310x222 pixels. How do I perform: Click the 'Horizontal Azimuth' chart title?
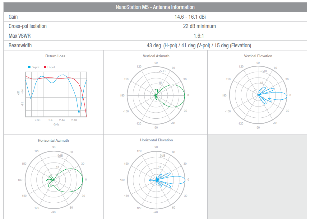[x=53, y=140]
